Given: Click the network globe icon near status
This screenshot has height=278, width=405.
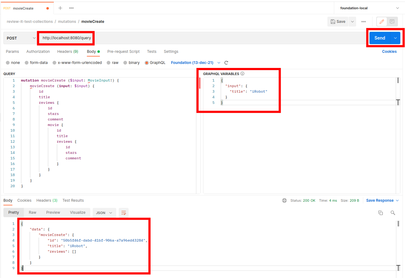Looking at the screenshot, I should (284, 200).
